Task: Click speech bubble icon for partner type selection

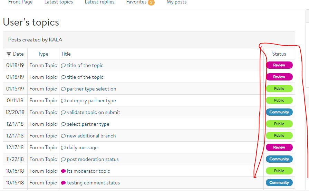Action: coord(63,89)
